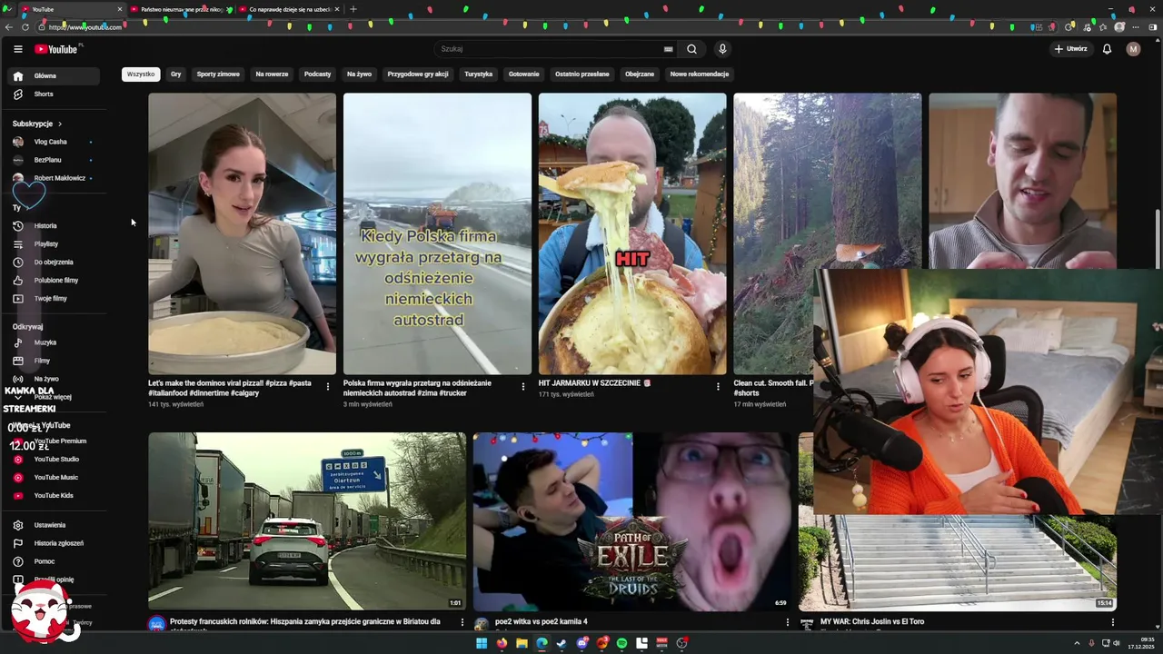Open more options for MY WAR video
This screenshot has height=654, width=1163.
[1112, 622]
